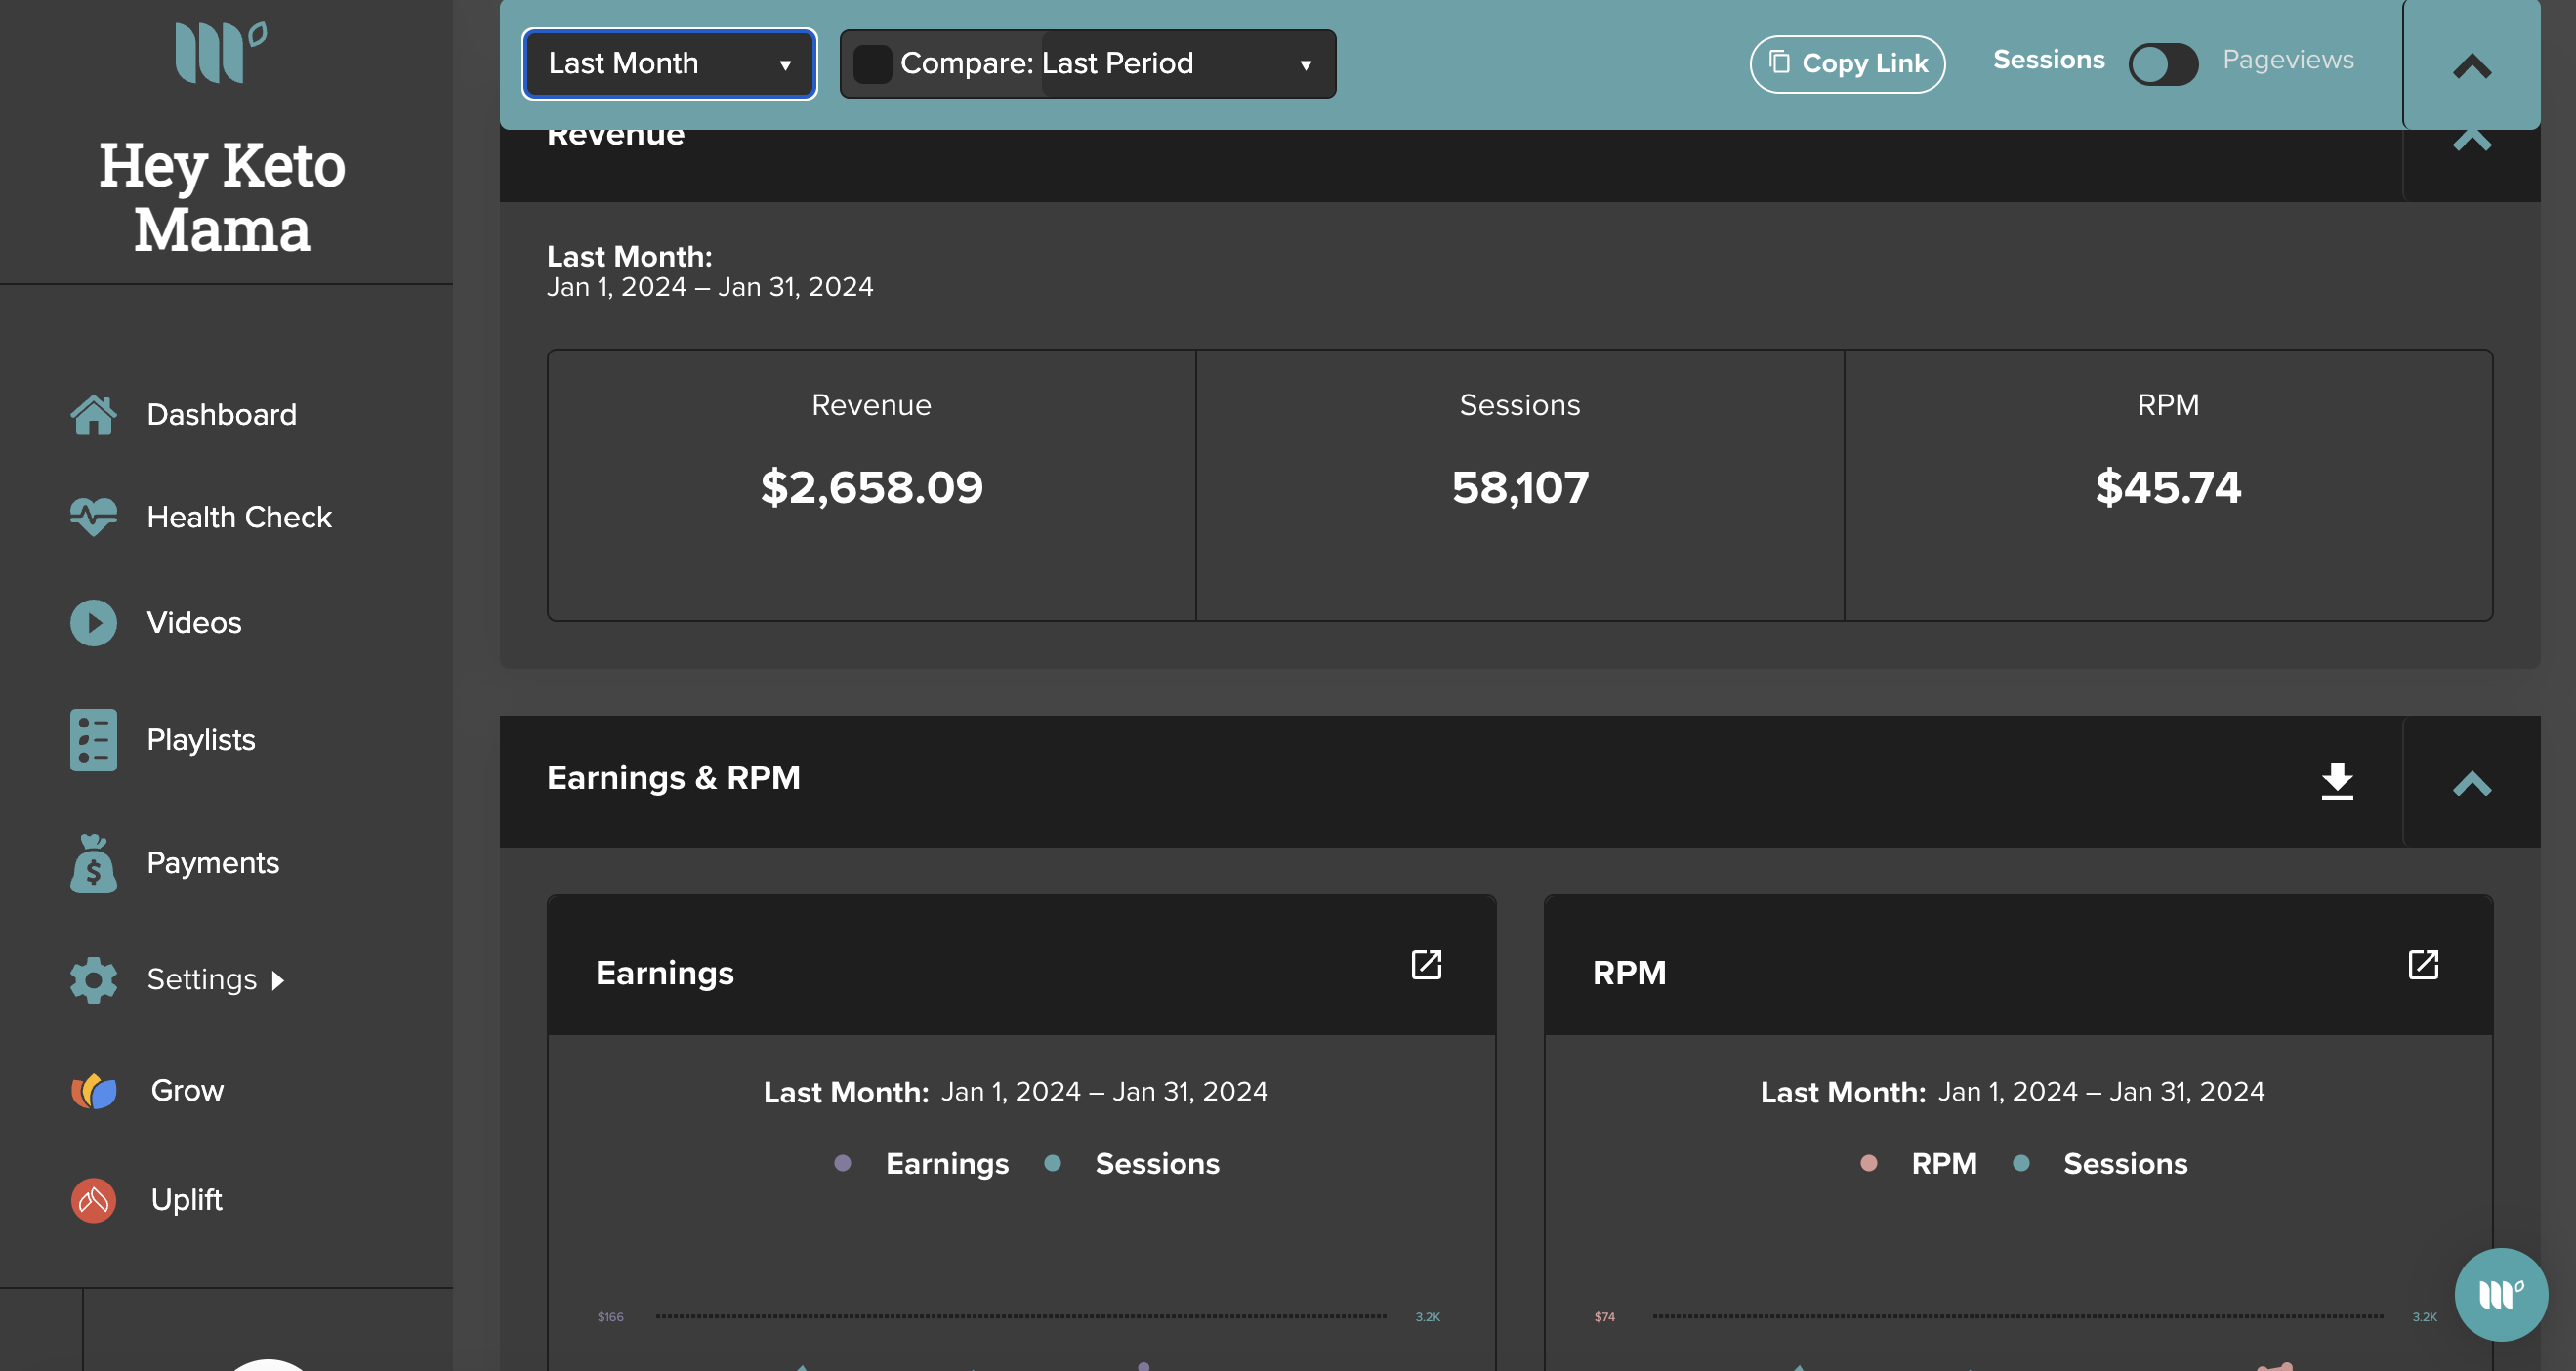
Task: Open the Payments page
Action: point(212,863)
